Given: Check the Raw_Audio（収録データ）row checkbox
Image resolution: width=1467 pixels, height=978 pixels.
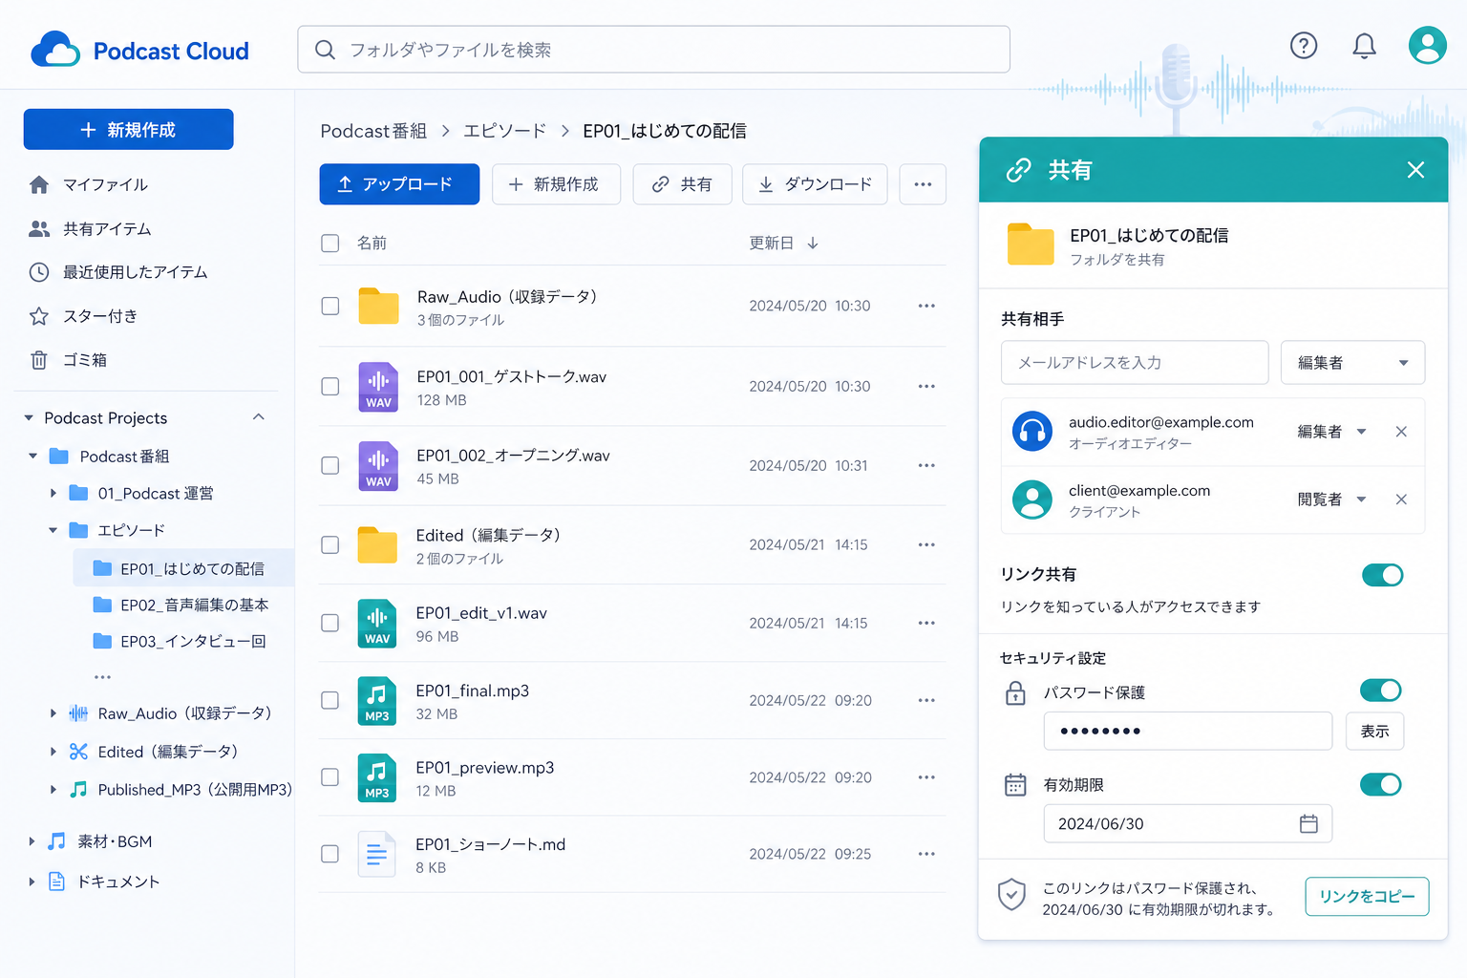Looking at the screenshot, I should 330,306.
